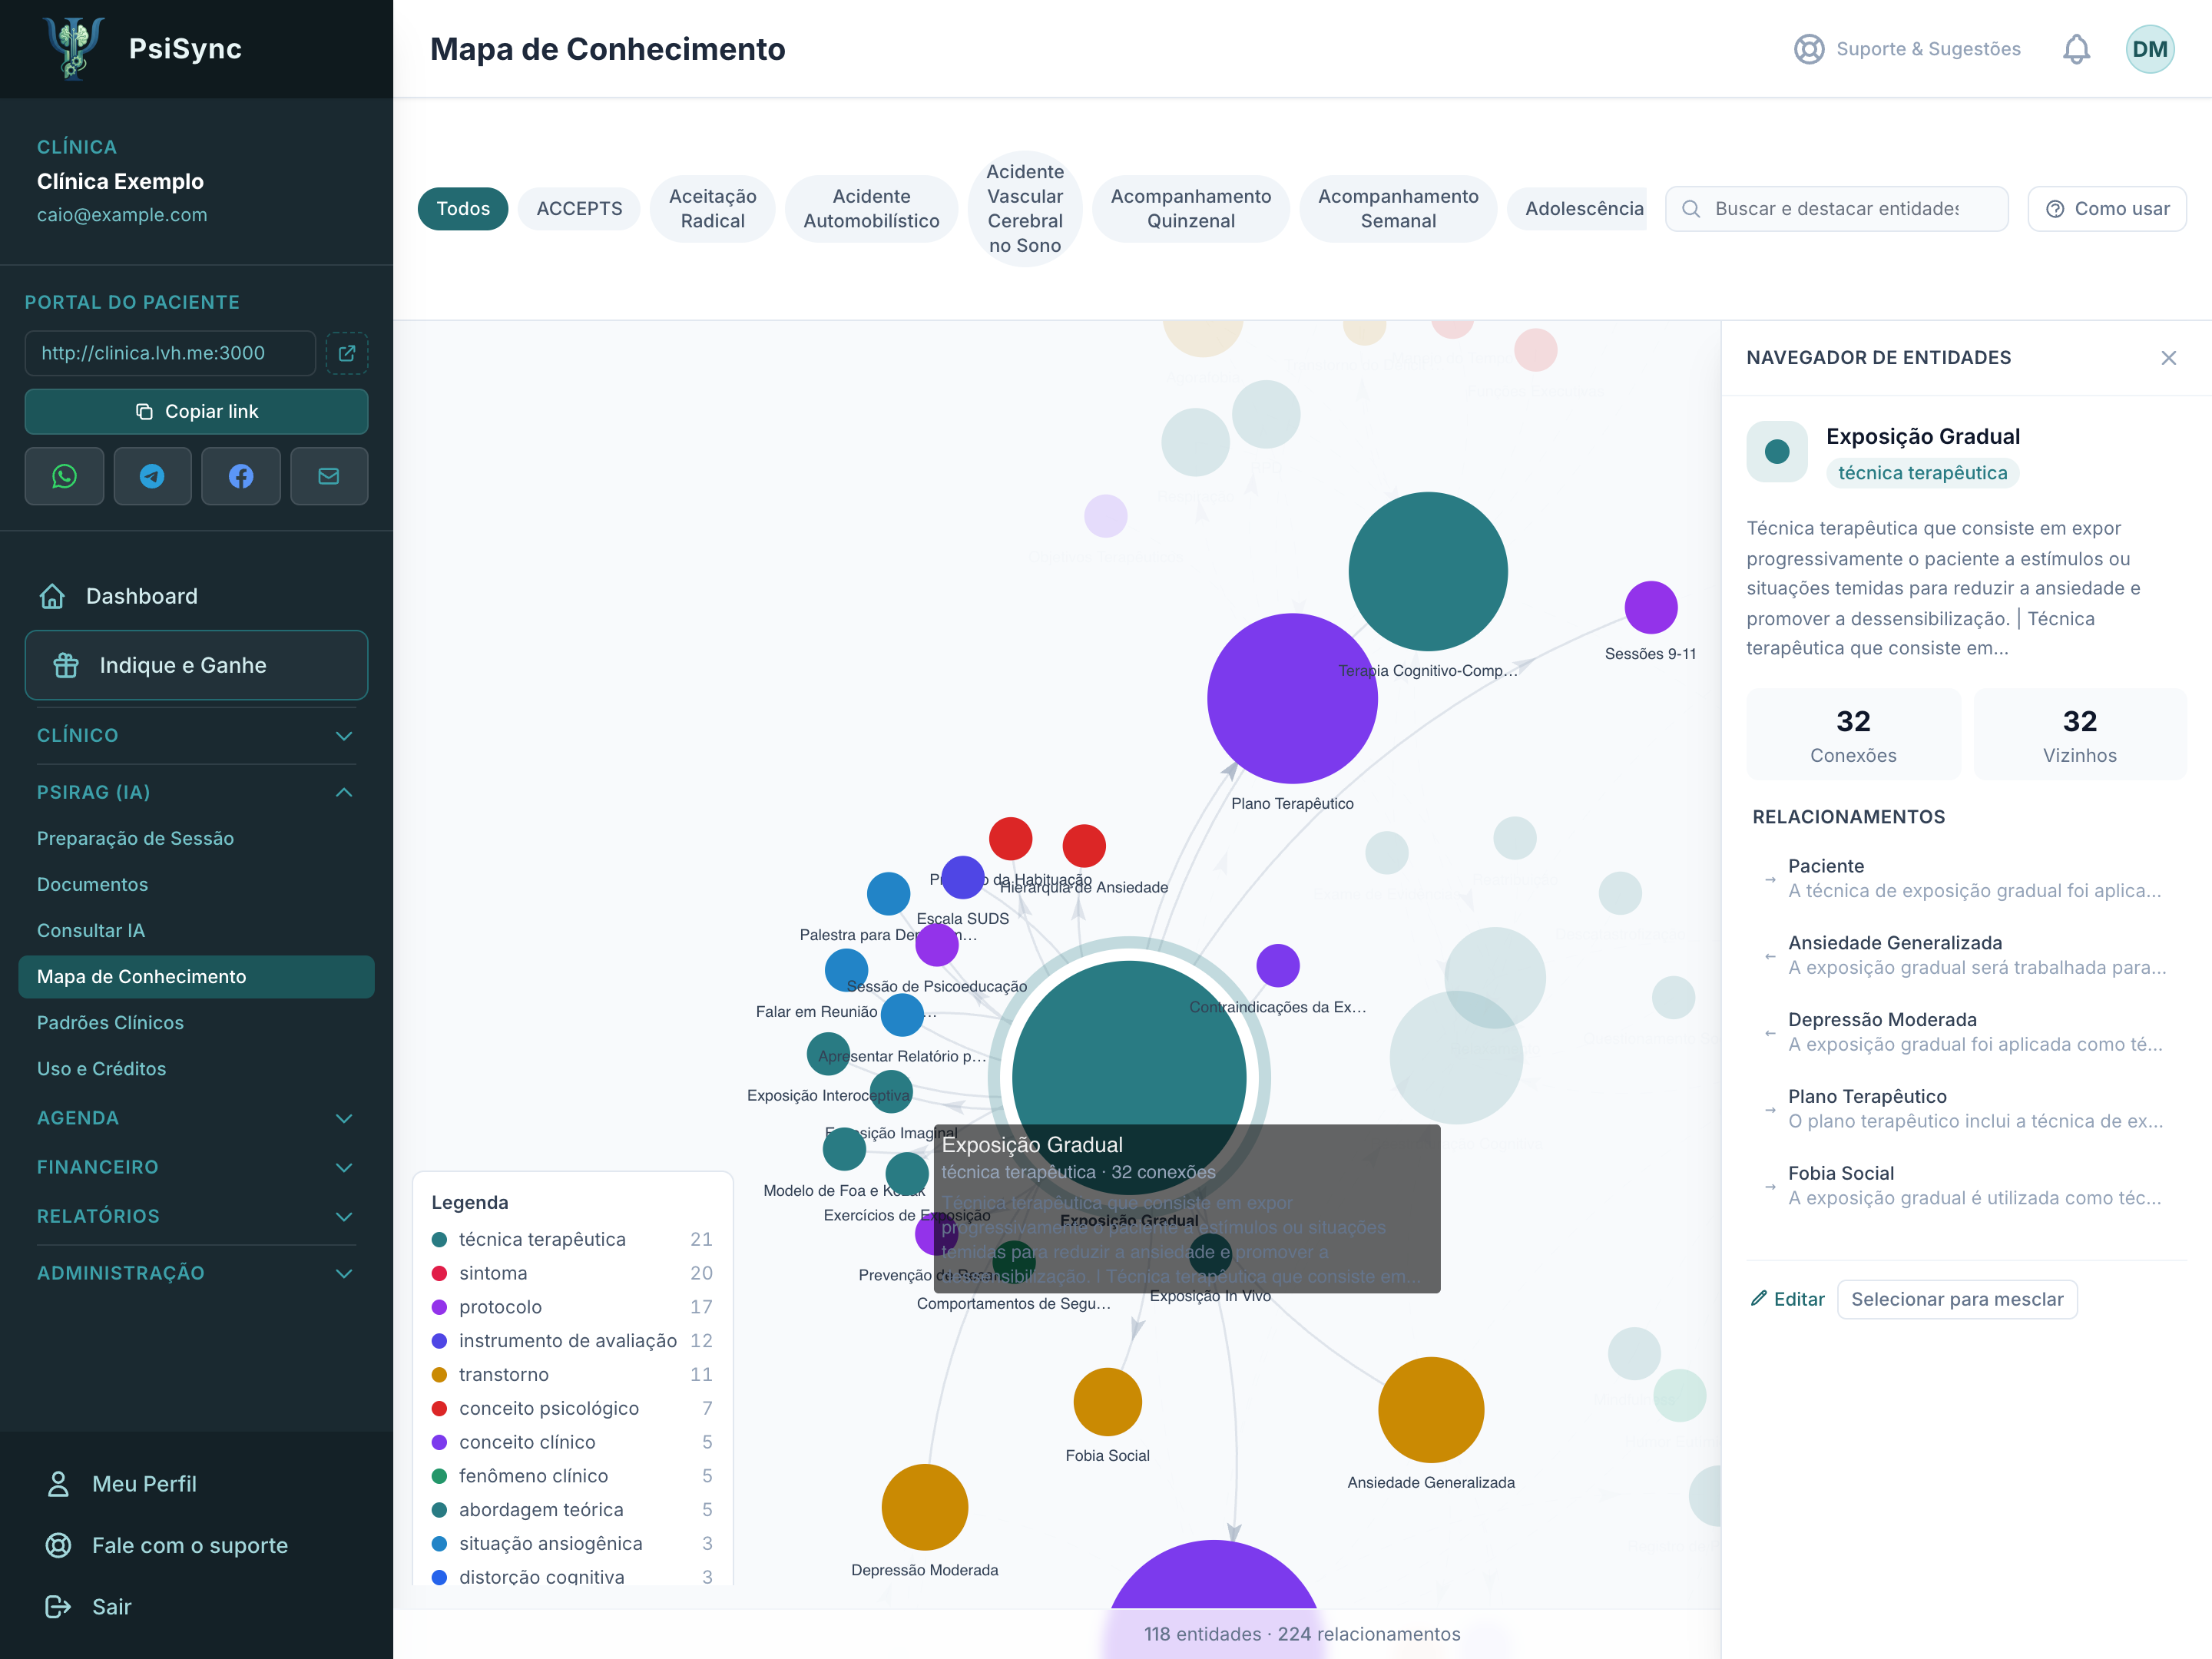The height and width of the screenshot is (1659, 2212).
Task: Share portal link via Facebook icon
Action: [x=241, y=476]
